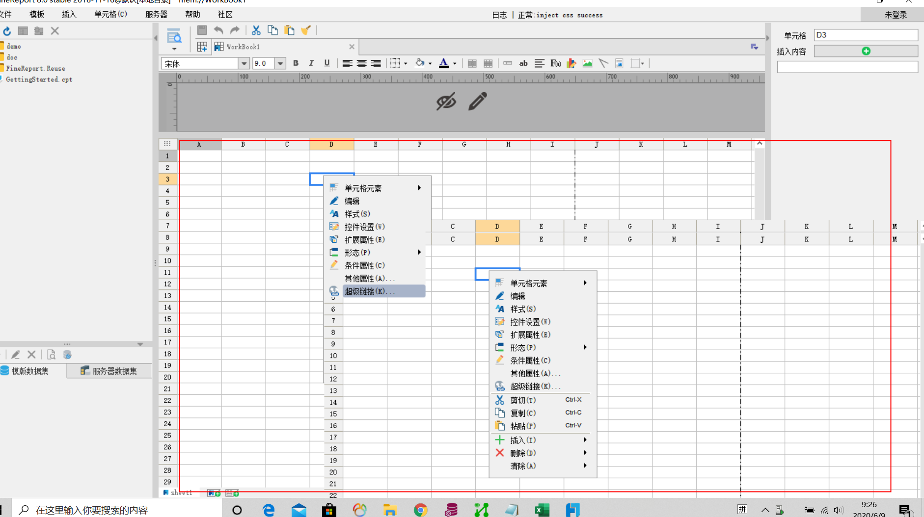Click the unmerge cells icon
924x517 pixels.
488,63
